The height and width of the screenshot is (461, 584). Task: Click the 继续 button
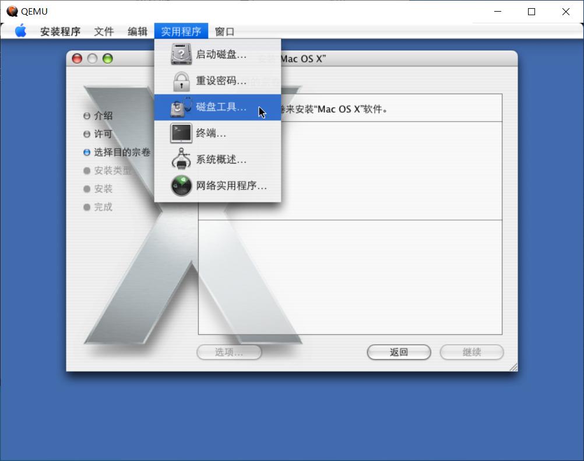[472, 352]
